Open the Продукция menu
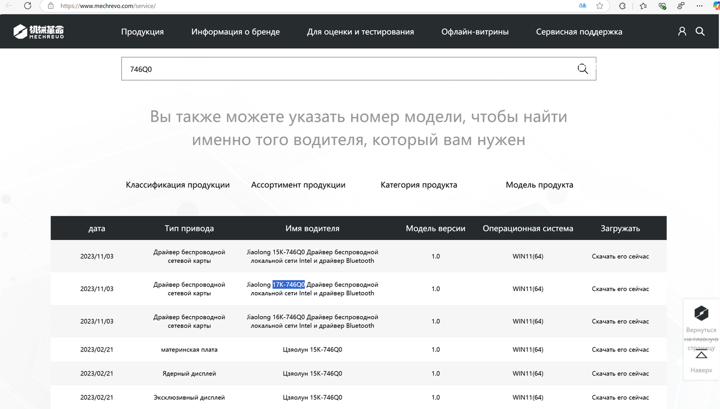Screen dimensions: 720x409 [x=142, y=31]
